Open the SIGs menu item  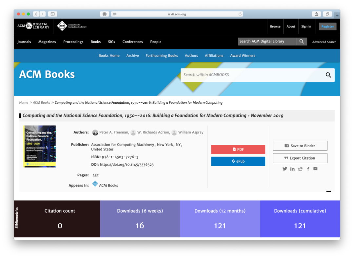111,42
